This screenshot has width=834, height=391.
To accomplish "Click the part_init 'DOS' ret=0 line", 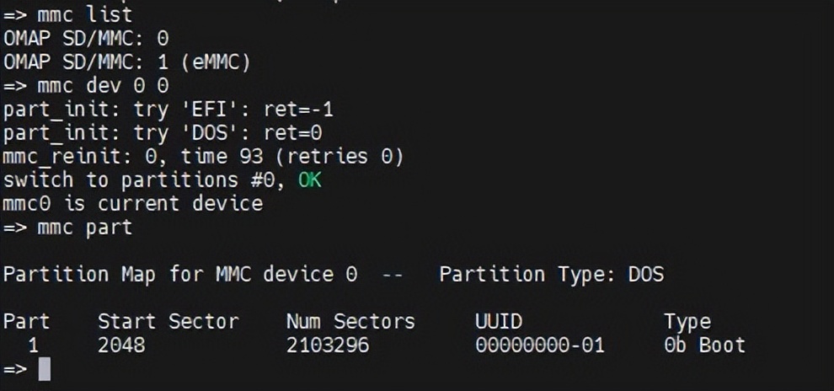I will coord(163,132).
